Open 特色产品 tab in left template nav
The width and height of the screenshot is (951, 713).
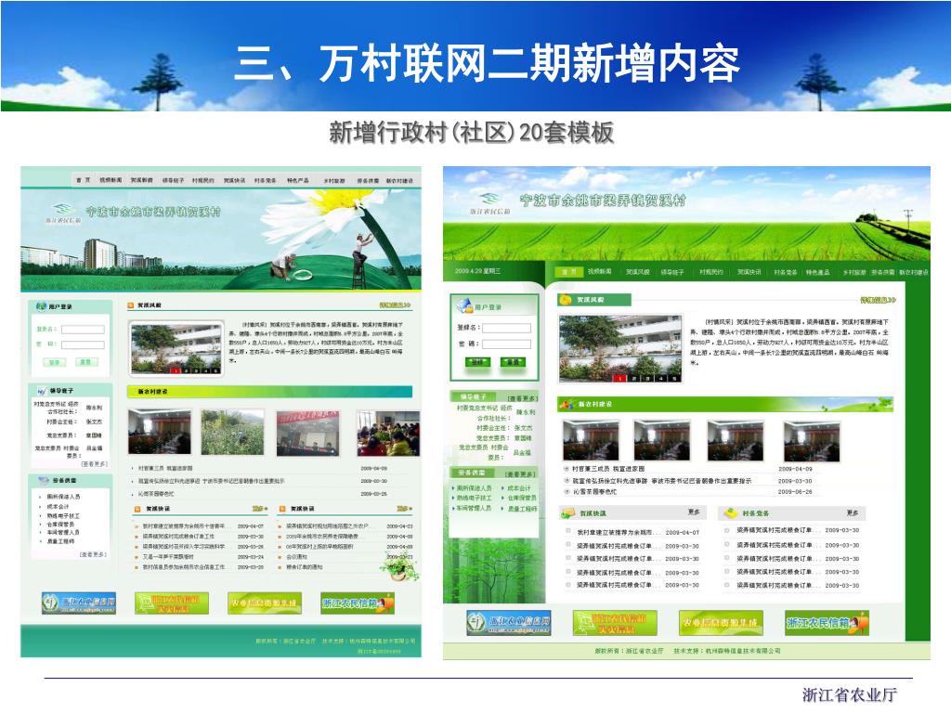click(x=298, y=181)
